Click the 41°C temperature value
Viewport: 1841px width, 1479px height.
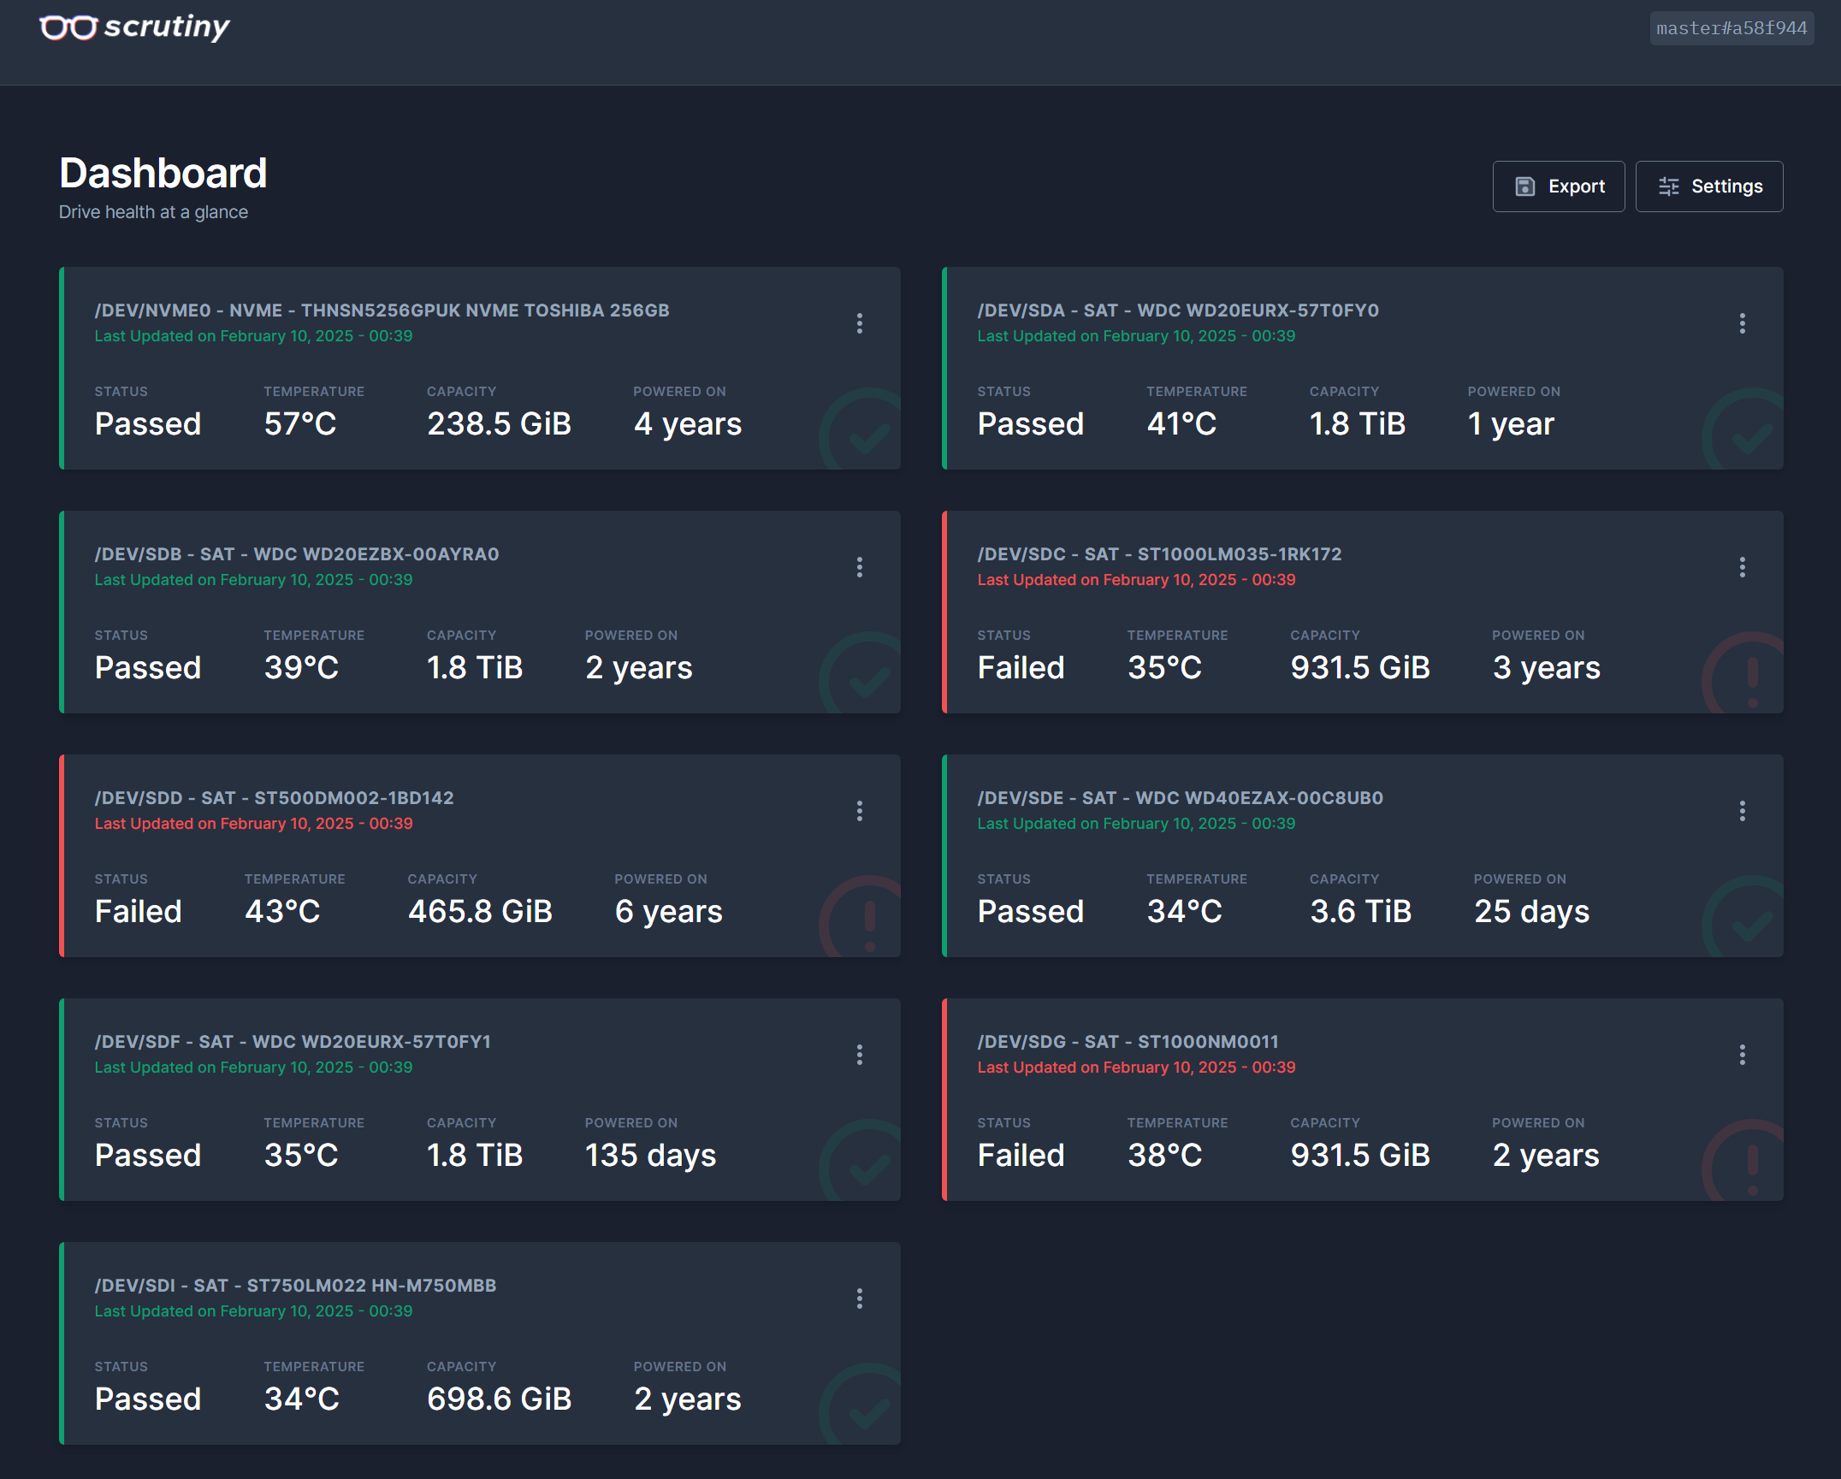(x=1181, y=424)
